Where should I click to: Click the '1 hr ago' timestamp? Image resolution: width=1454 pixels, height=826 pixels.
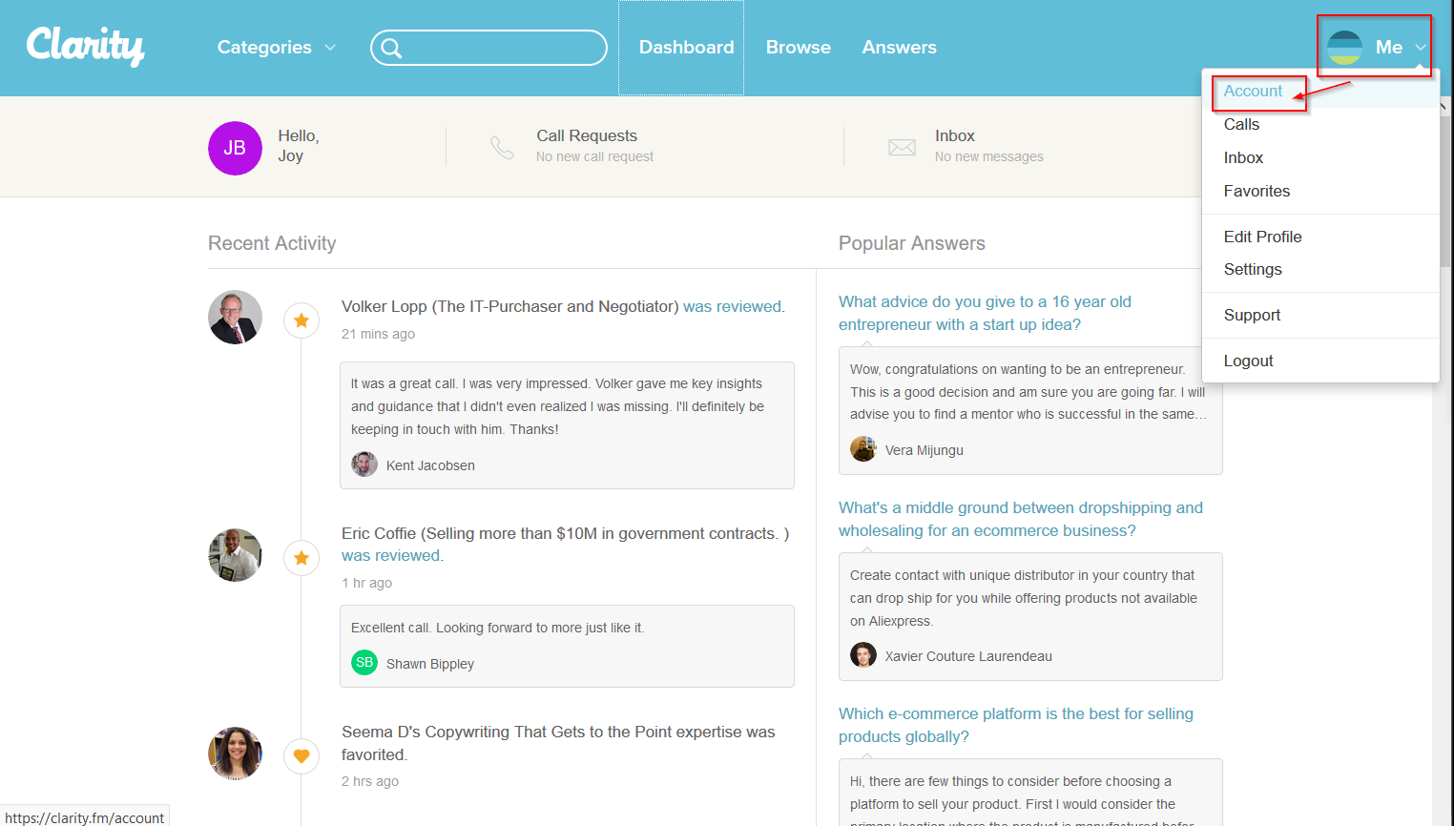point(367,583)
